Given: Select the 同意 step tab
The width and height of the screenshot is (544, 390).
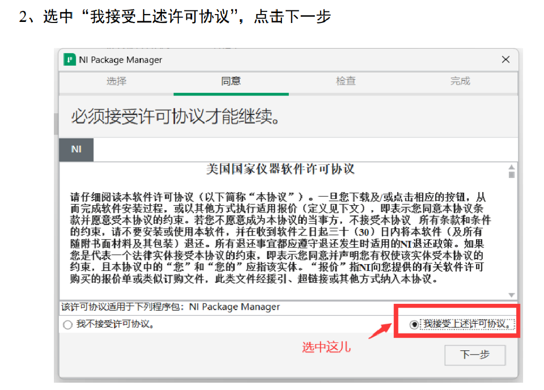Looking at the screenshot, I should pyautogui.click(x=231, y=81).
